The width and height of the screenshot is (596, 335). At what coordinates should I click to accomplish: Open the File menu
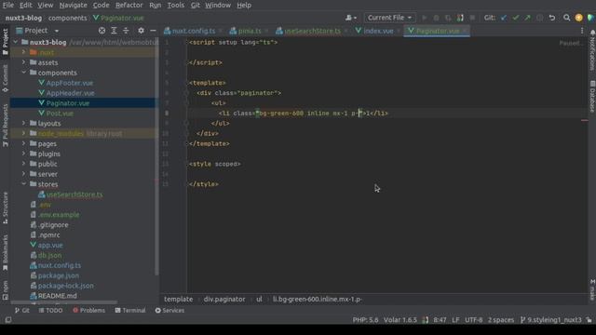(8, 6)
